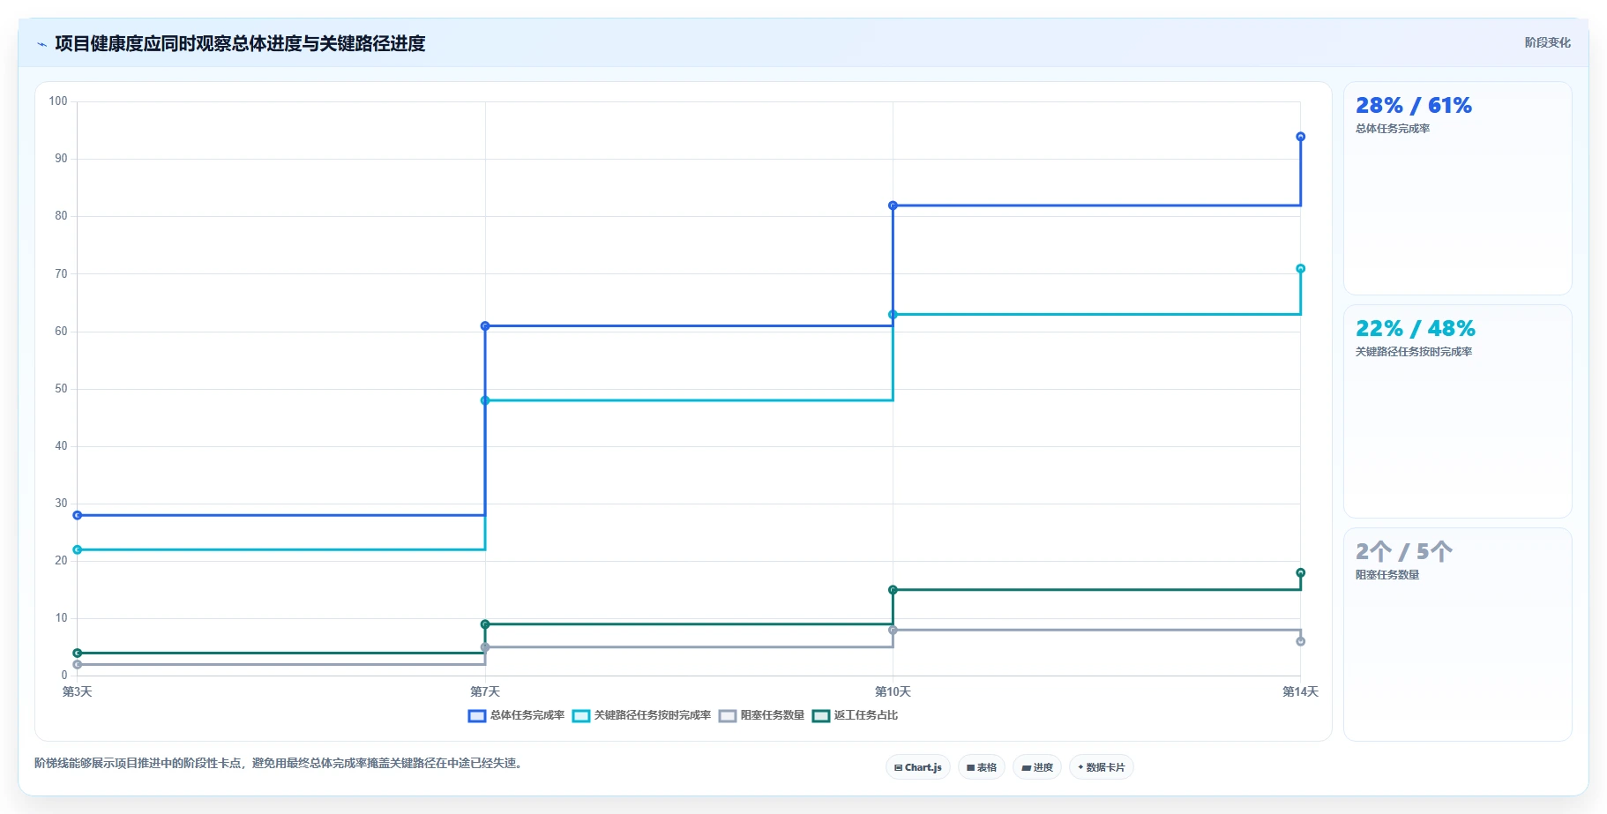This screenshot has width=1607, height=814.
Task: Click the y-axis label 40
Action: [61, 446]
